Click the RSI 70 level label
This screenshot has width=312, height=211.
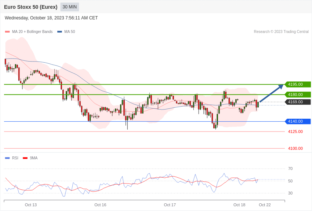(x=290, y=169)
